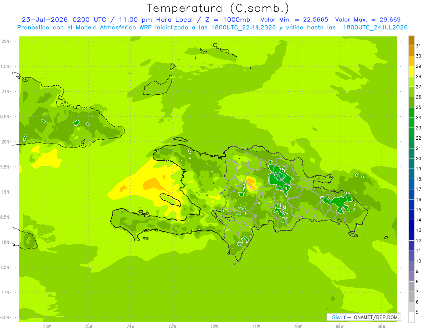This screenshot has height=331, width=428.
Task: Pick the legend swatch above 31
Action: 411,41
